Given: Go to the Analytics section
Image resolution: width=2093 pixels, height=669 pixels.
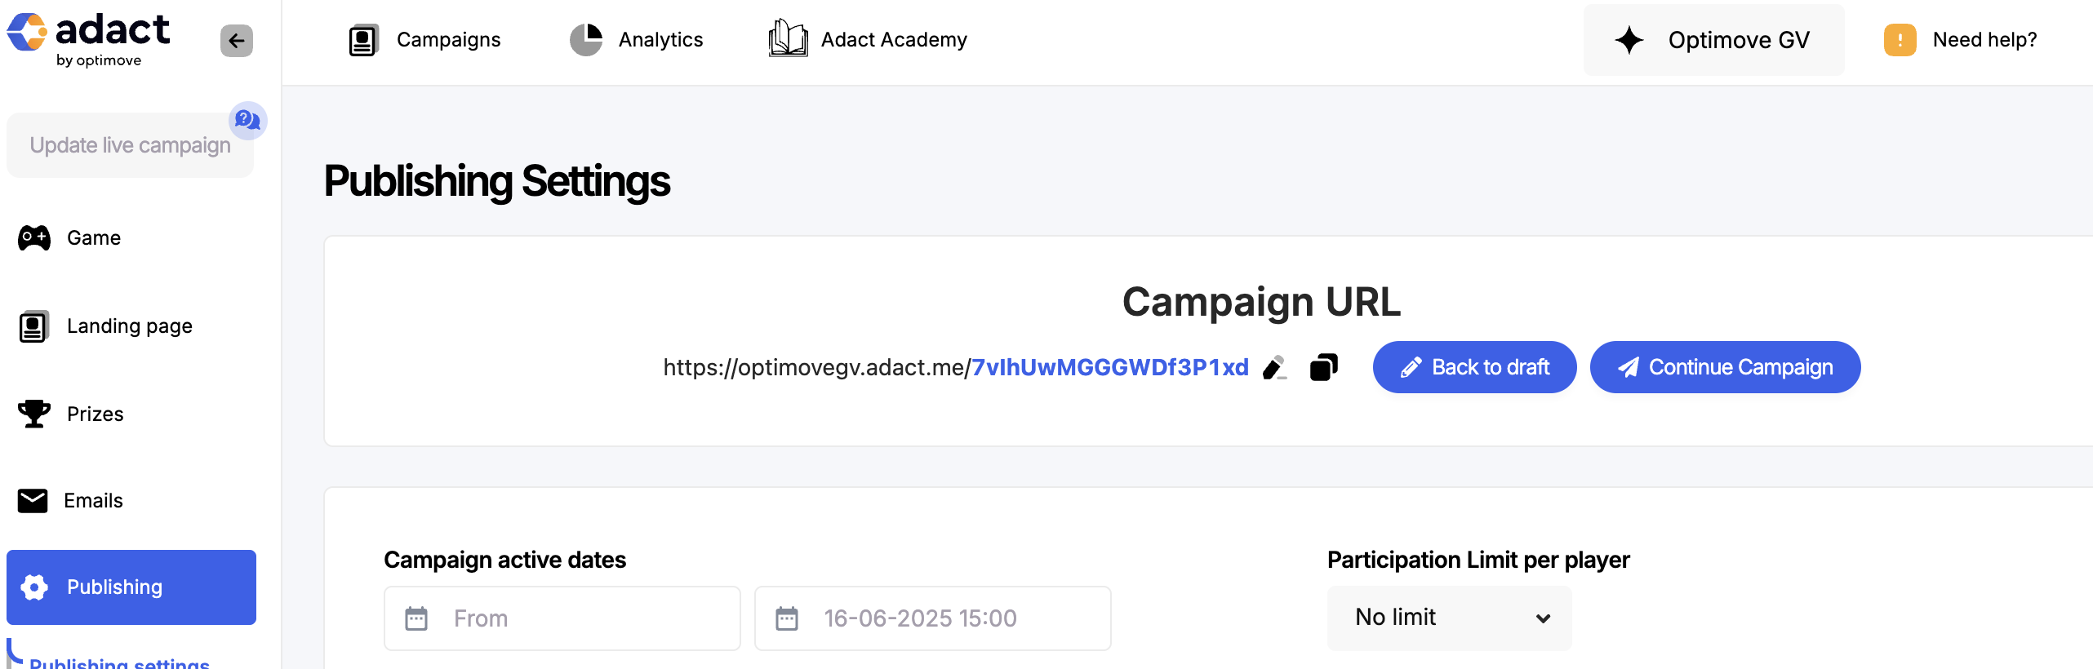Looking at the screenshot, I should pos(636,40).
